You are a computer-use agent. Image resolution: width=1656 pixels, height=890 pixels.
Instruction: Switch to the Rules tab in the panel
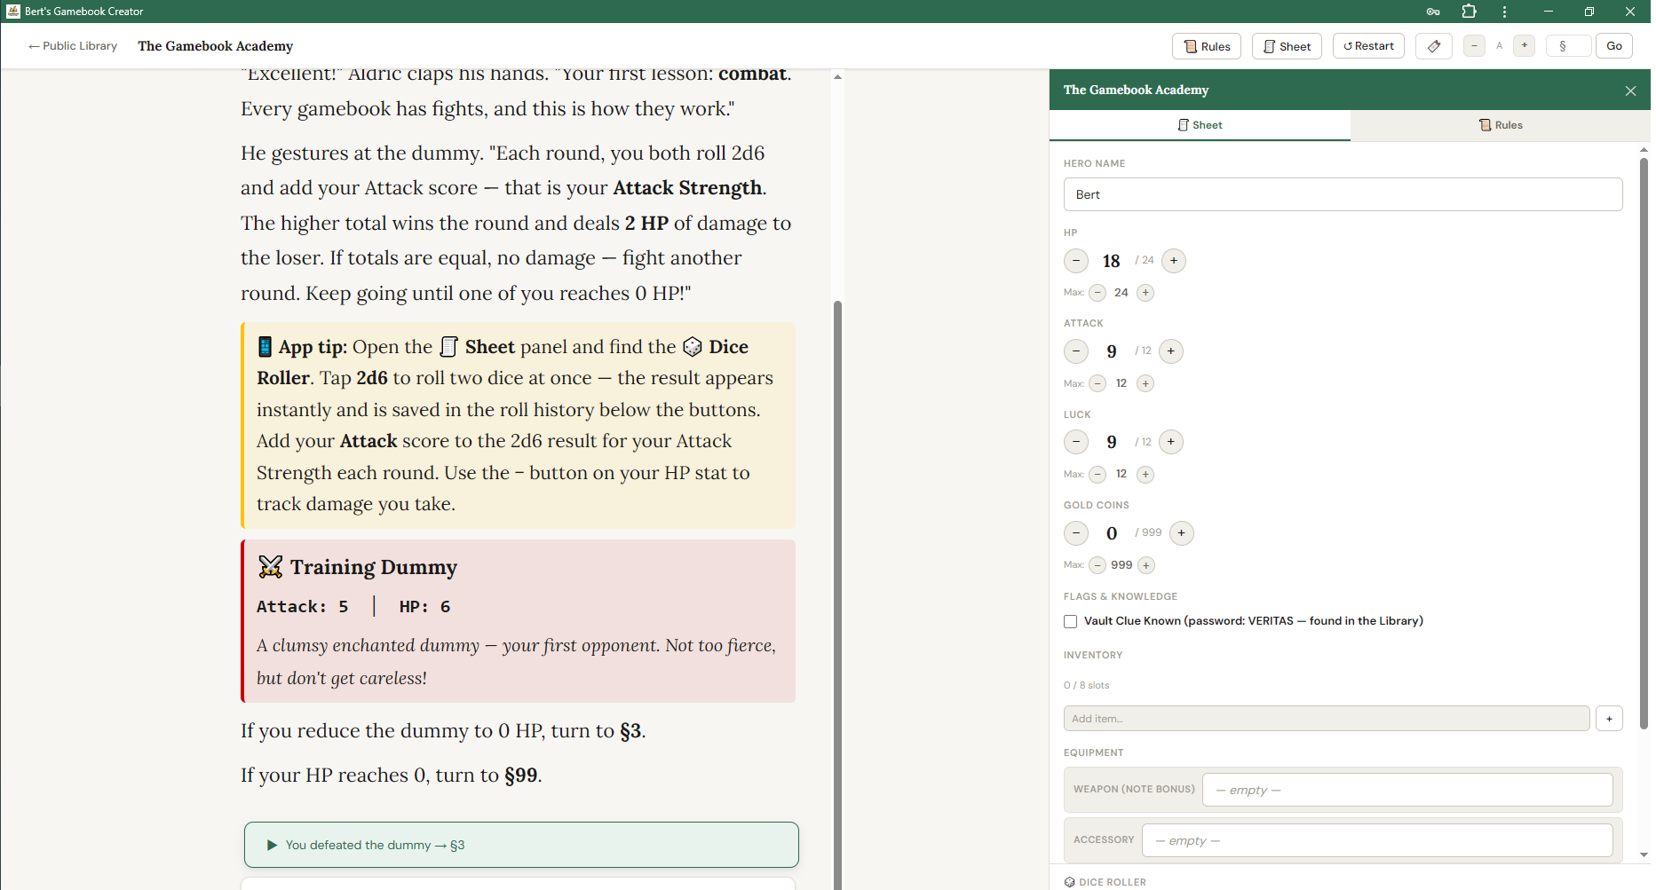click(x=1500, y=124)
